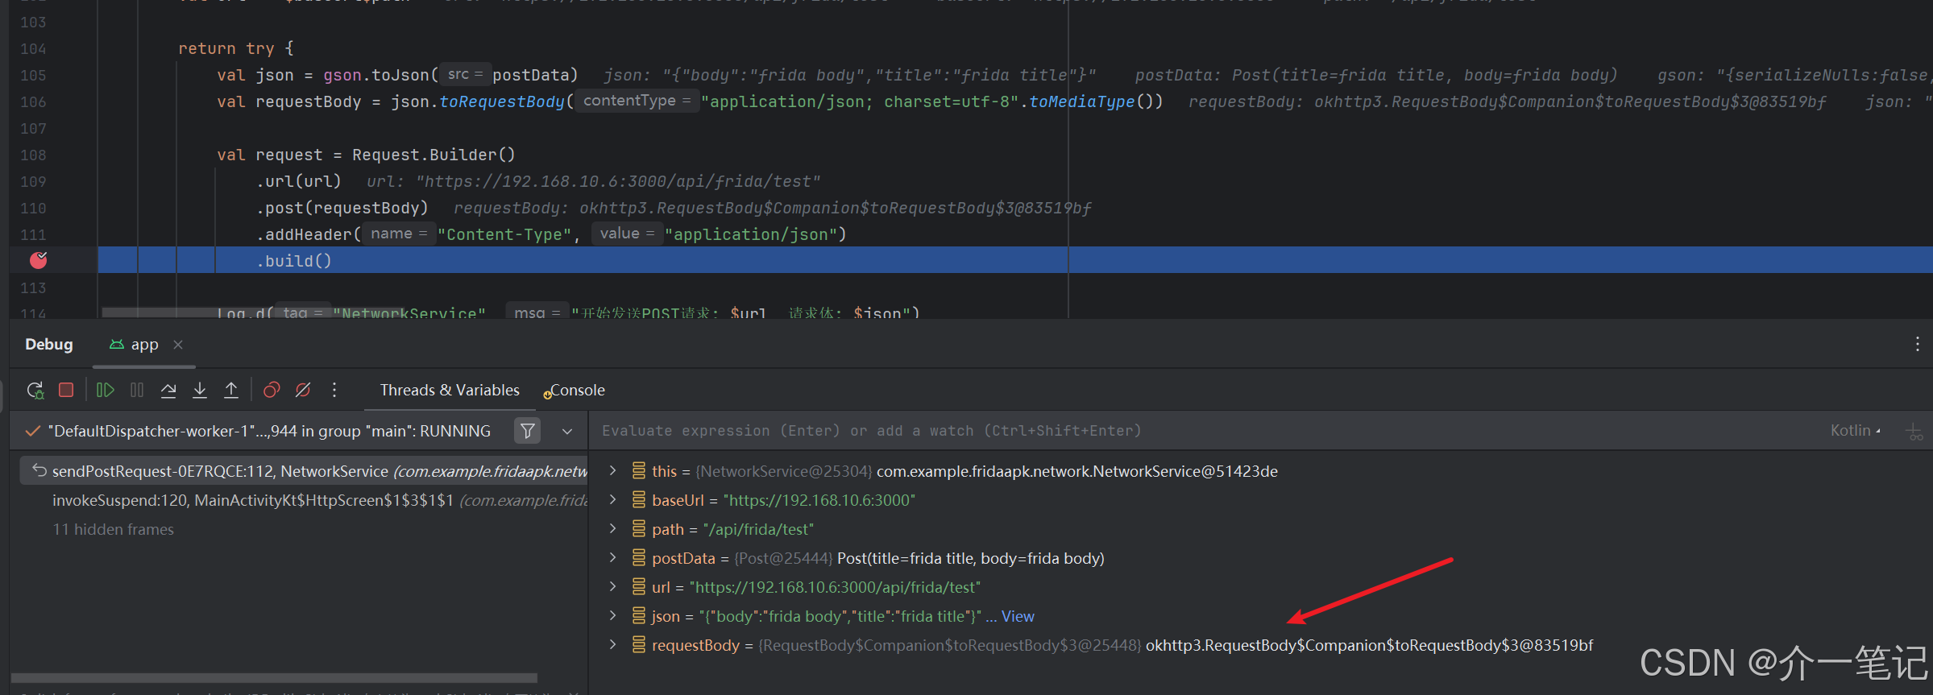Step over to the next line

(168, 391)
